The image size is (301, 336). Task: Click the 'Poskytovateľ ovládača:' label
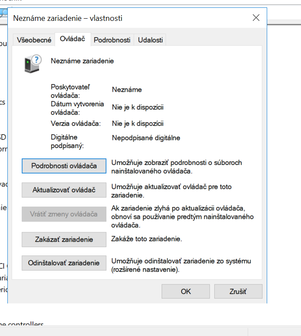click(70, 91)
